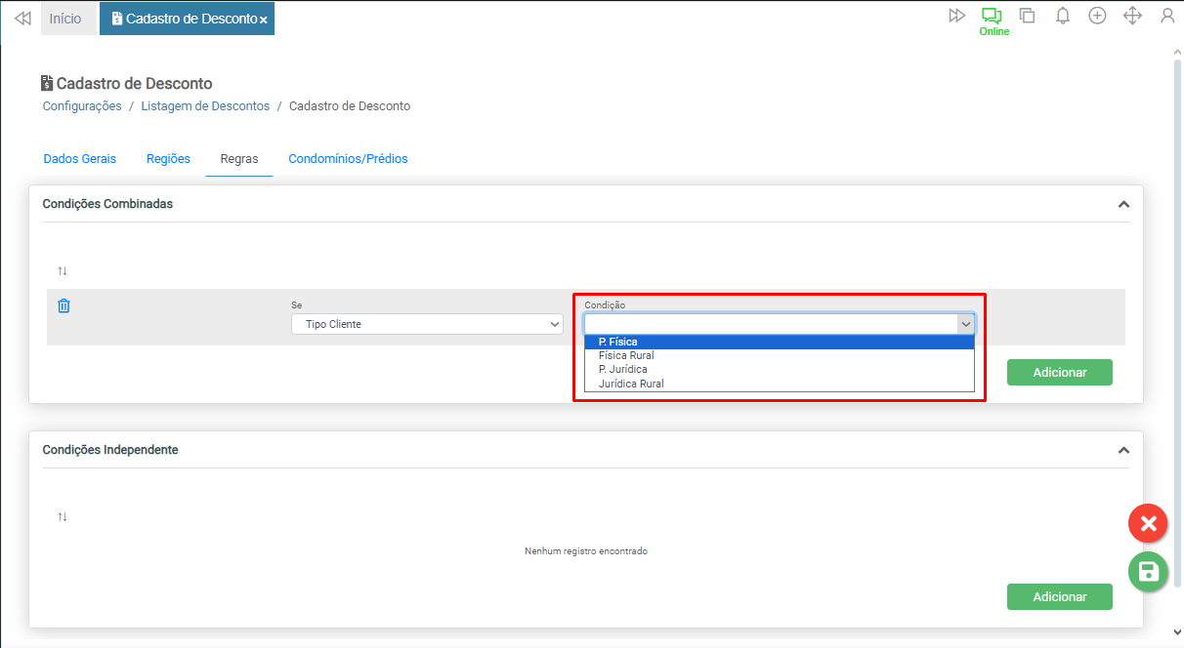Click the duplicate windows icon in top bar
Viewport: 1184px width, 648px height.
tap(1027, 16)
